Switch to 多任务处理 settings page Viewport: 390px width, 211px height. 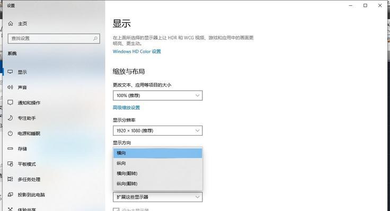click(29, 179)
